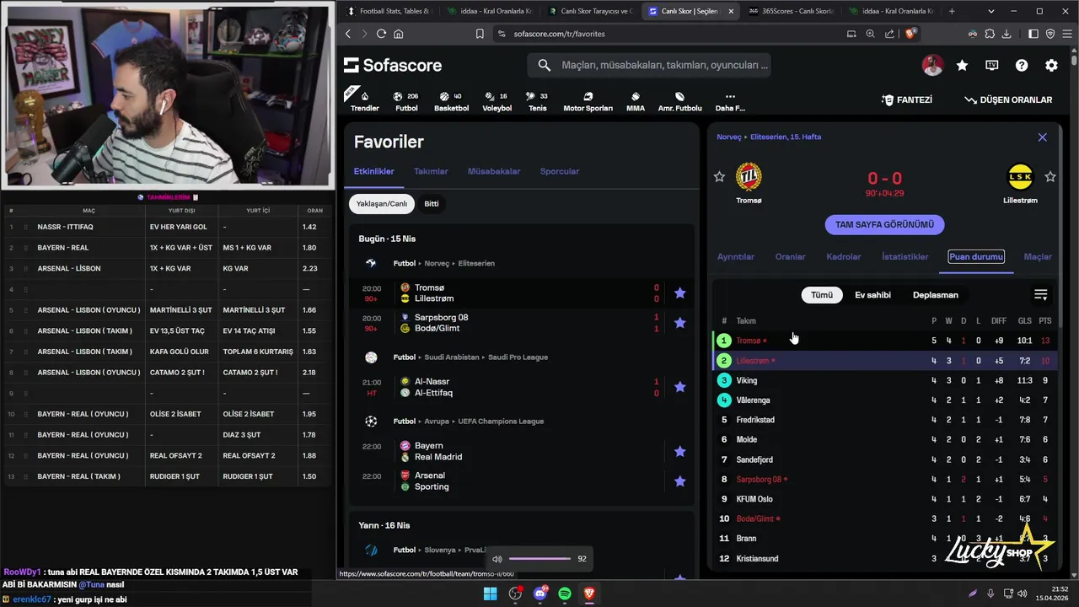Screen dimensions: 1079x607
Task: Open Spotify from the taskbar
Action: coord(565,594)
